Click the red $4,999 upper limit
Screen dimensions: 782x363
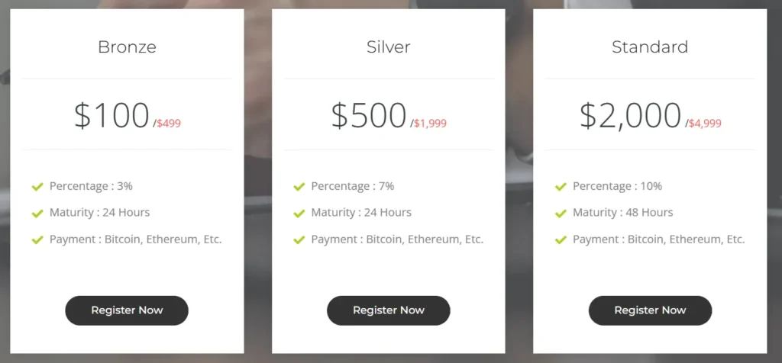(705, 124)
